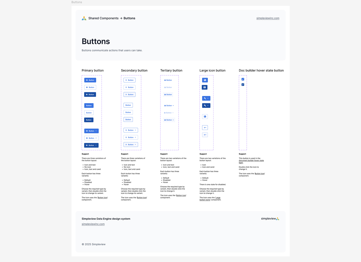Open the tertiary Button dropdown with caret

tap(169, 105)
